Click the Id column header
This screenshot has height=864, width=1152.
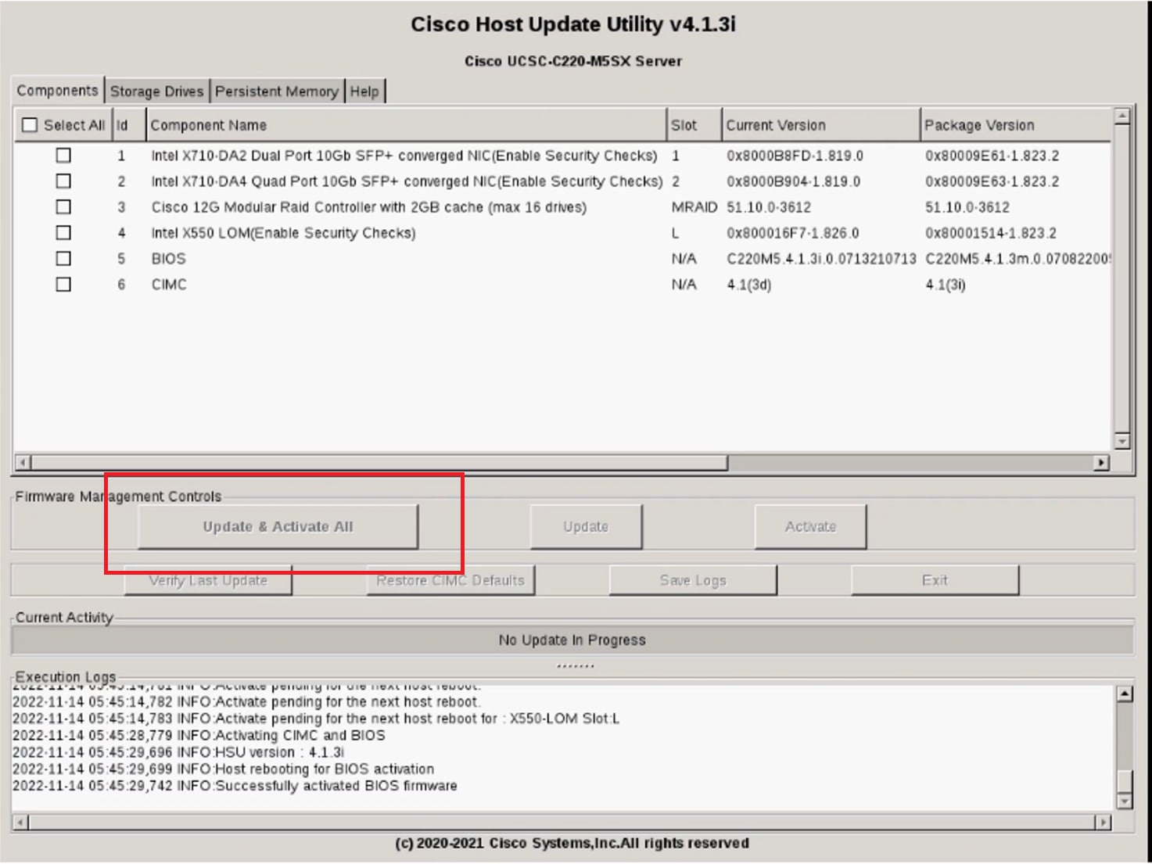point(129,125)
